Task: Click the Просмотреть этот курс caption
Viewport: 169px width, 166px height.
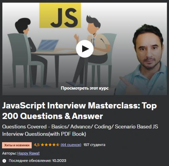Action: coord(84,88)
